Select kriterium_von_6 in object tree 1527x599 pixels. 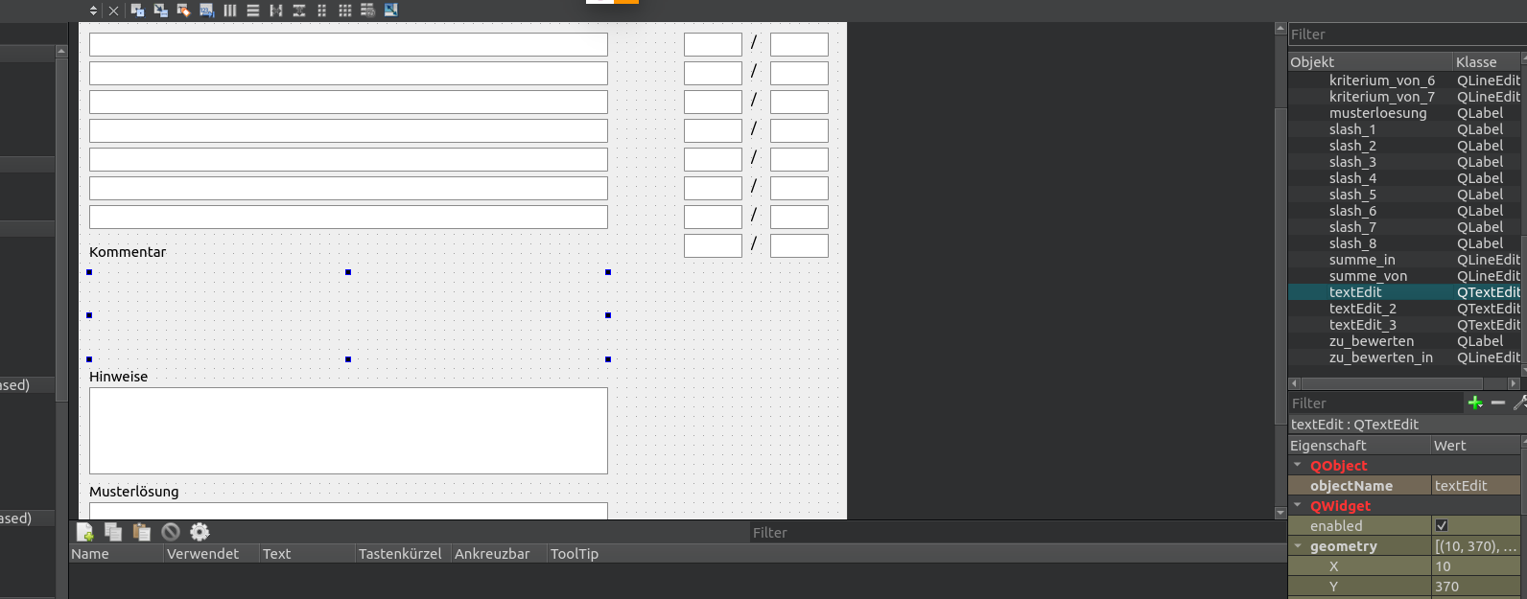[1382, 81]
